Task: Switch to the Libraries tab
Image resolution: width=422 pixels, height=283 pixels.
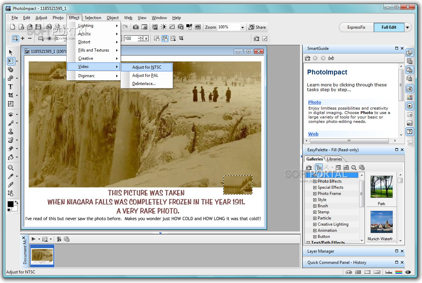Action: [x=334, y=159]
